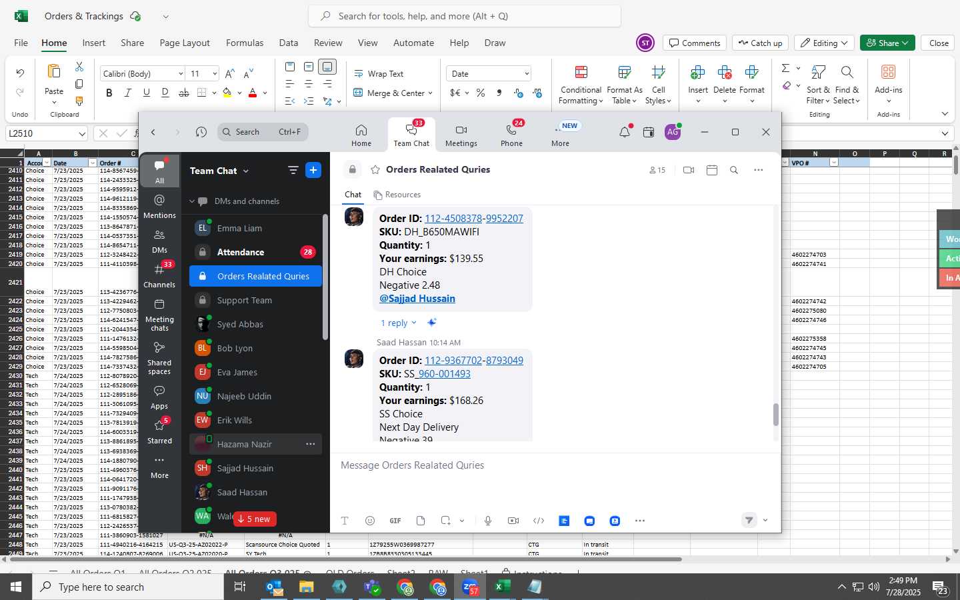This screenshot has width=960, height=600.
Task: Toggle Wrap Text in Excel
Action: [x=379, y=74]
